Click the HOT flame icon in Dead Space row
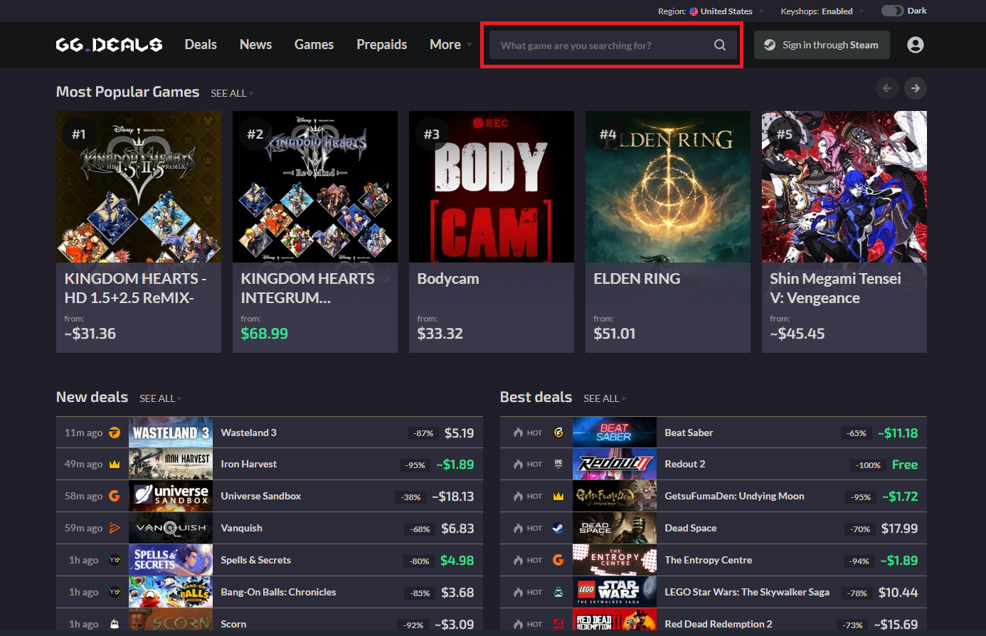Screen dimensions: 986x636 coord(518,528)
